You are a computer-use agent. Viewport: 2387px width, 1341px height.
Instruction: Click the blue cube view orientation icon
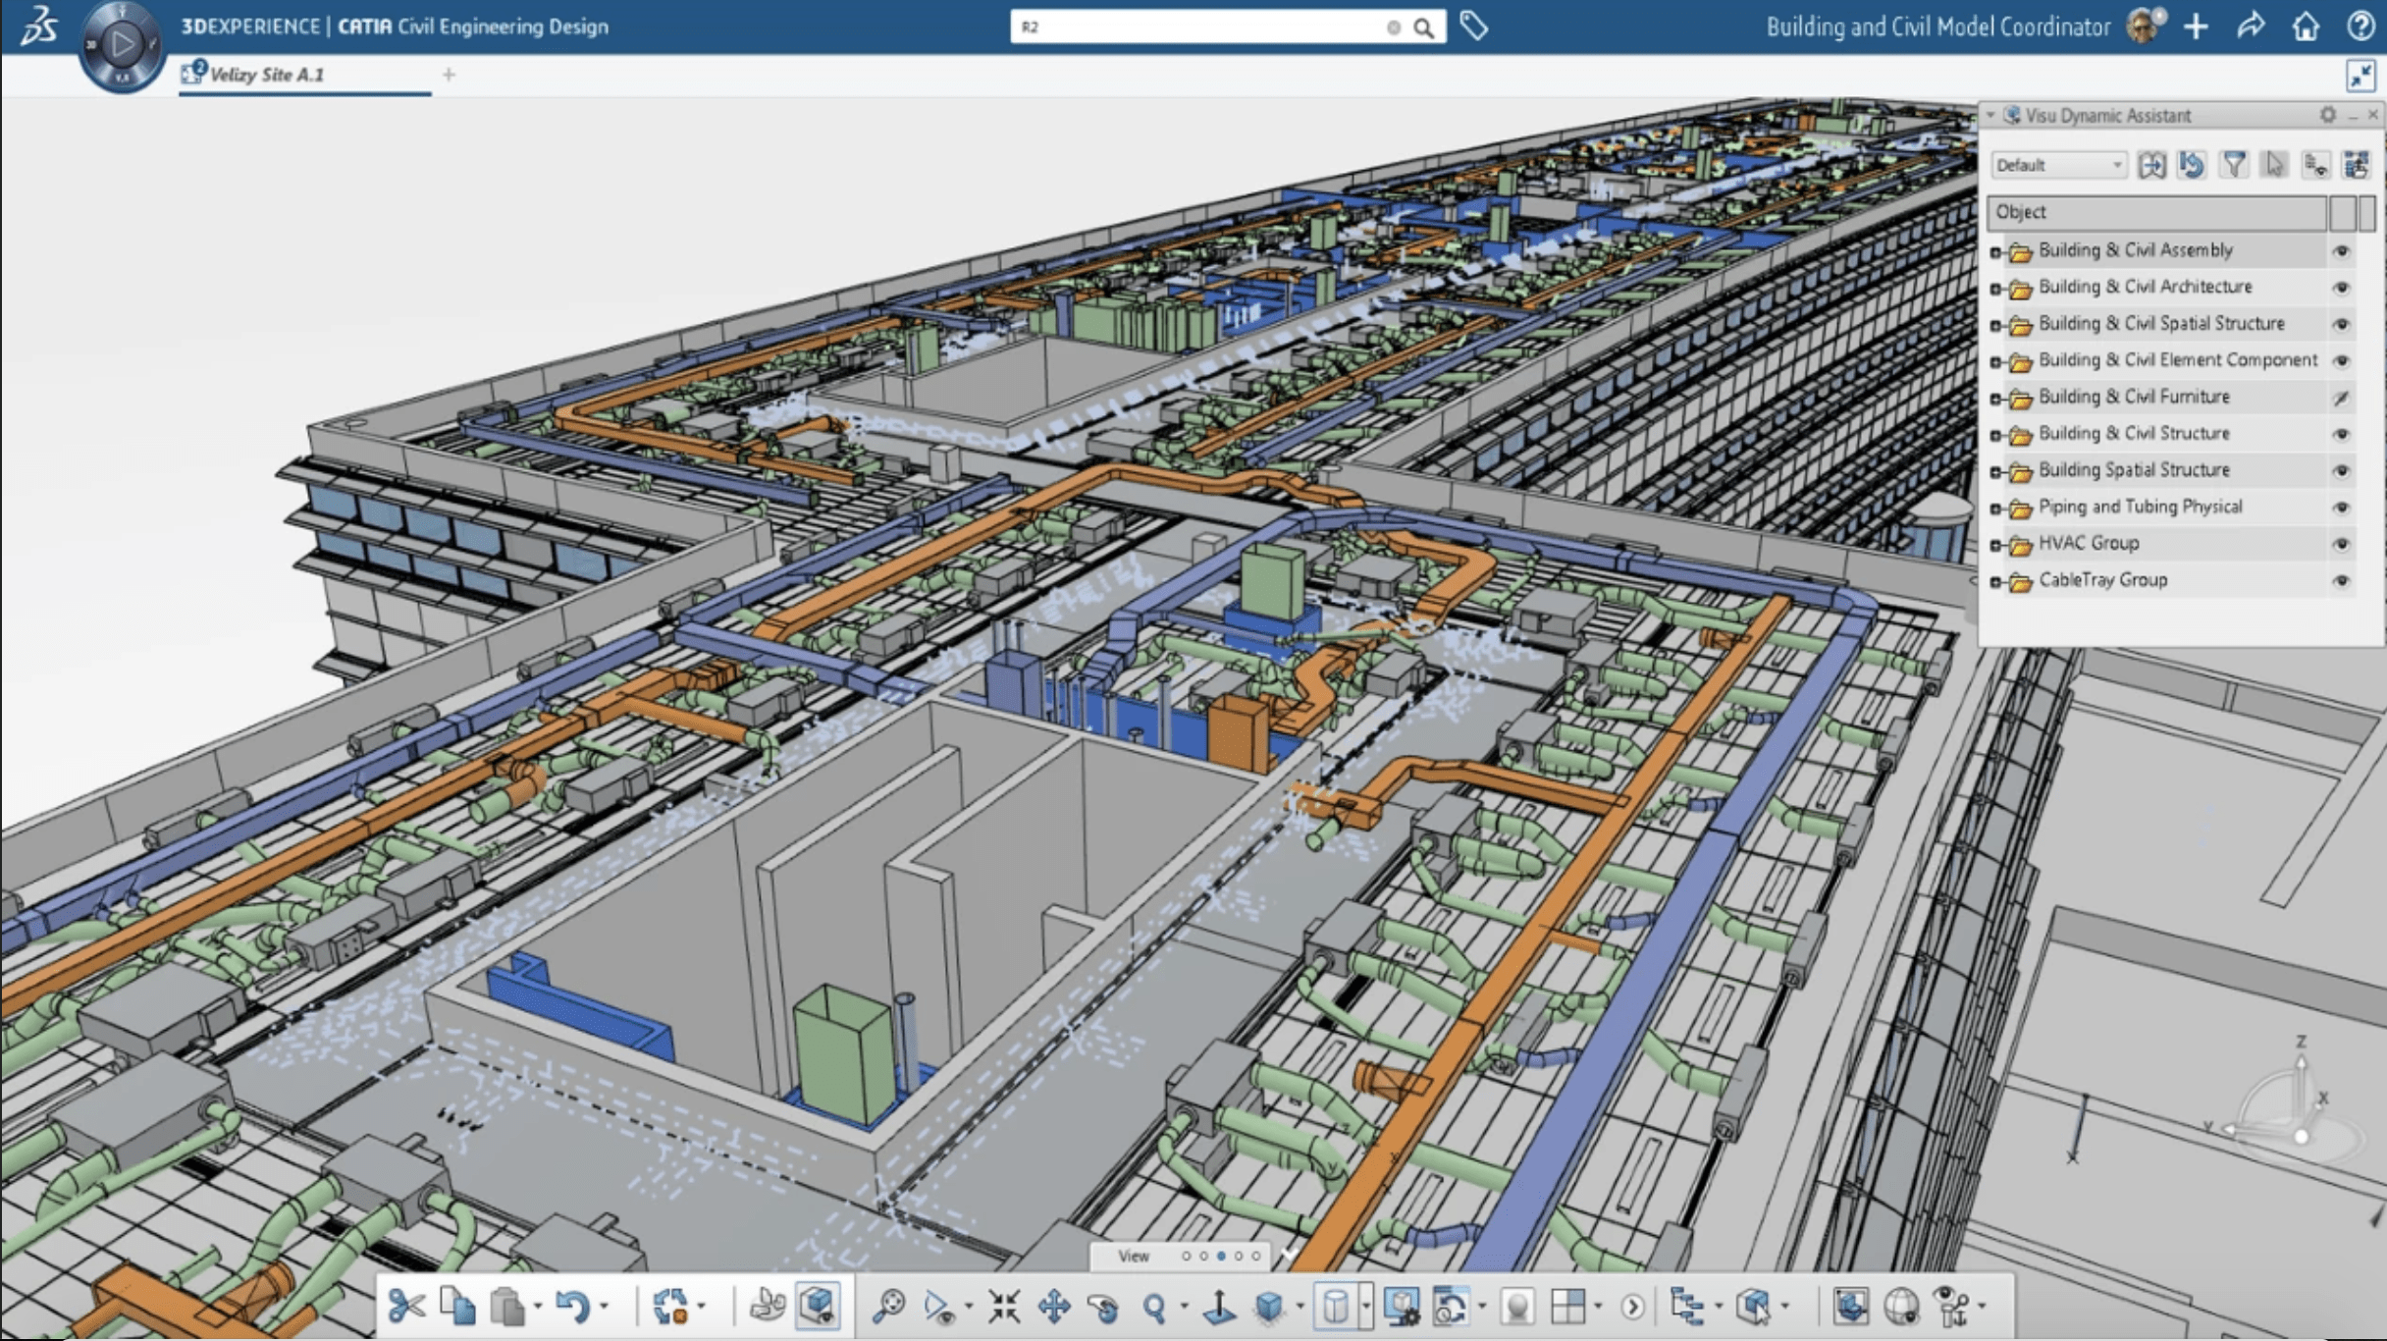pos(1270,1307)
